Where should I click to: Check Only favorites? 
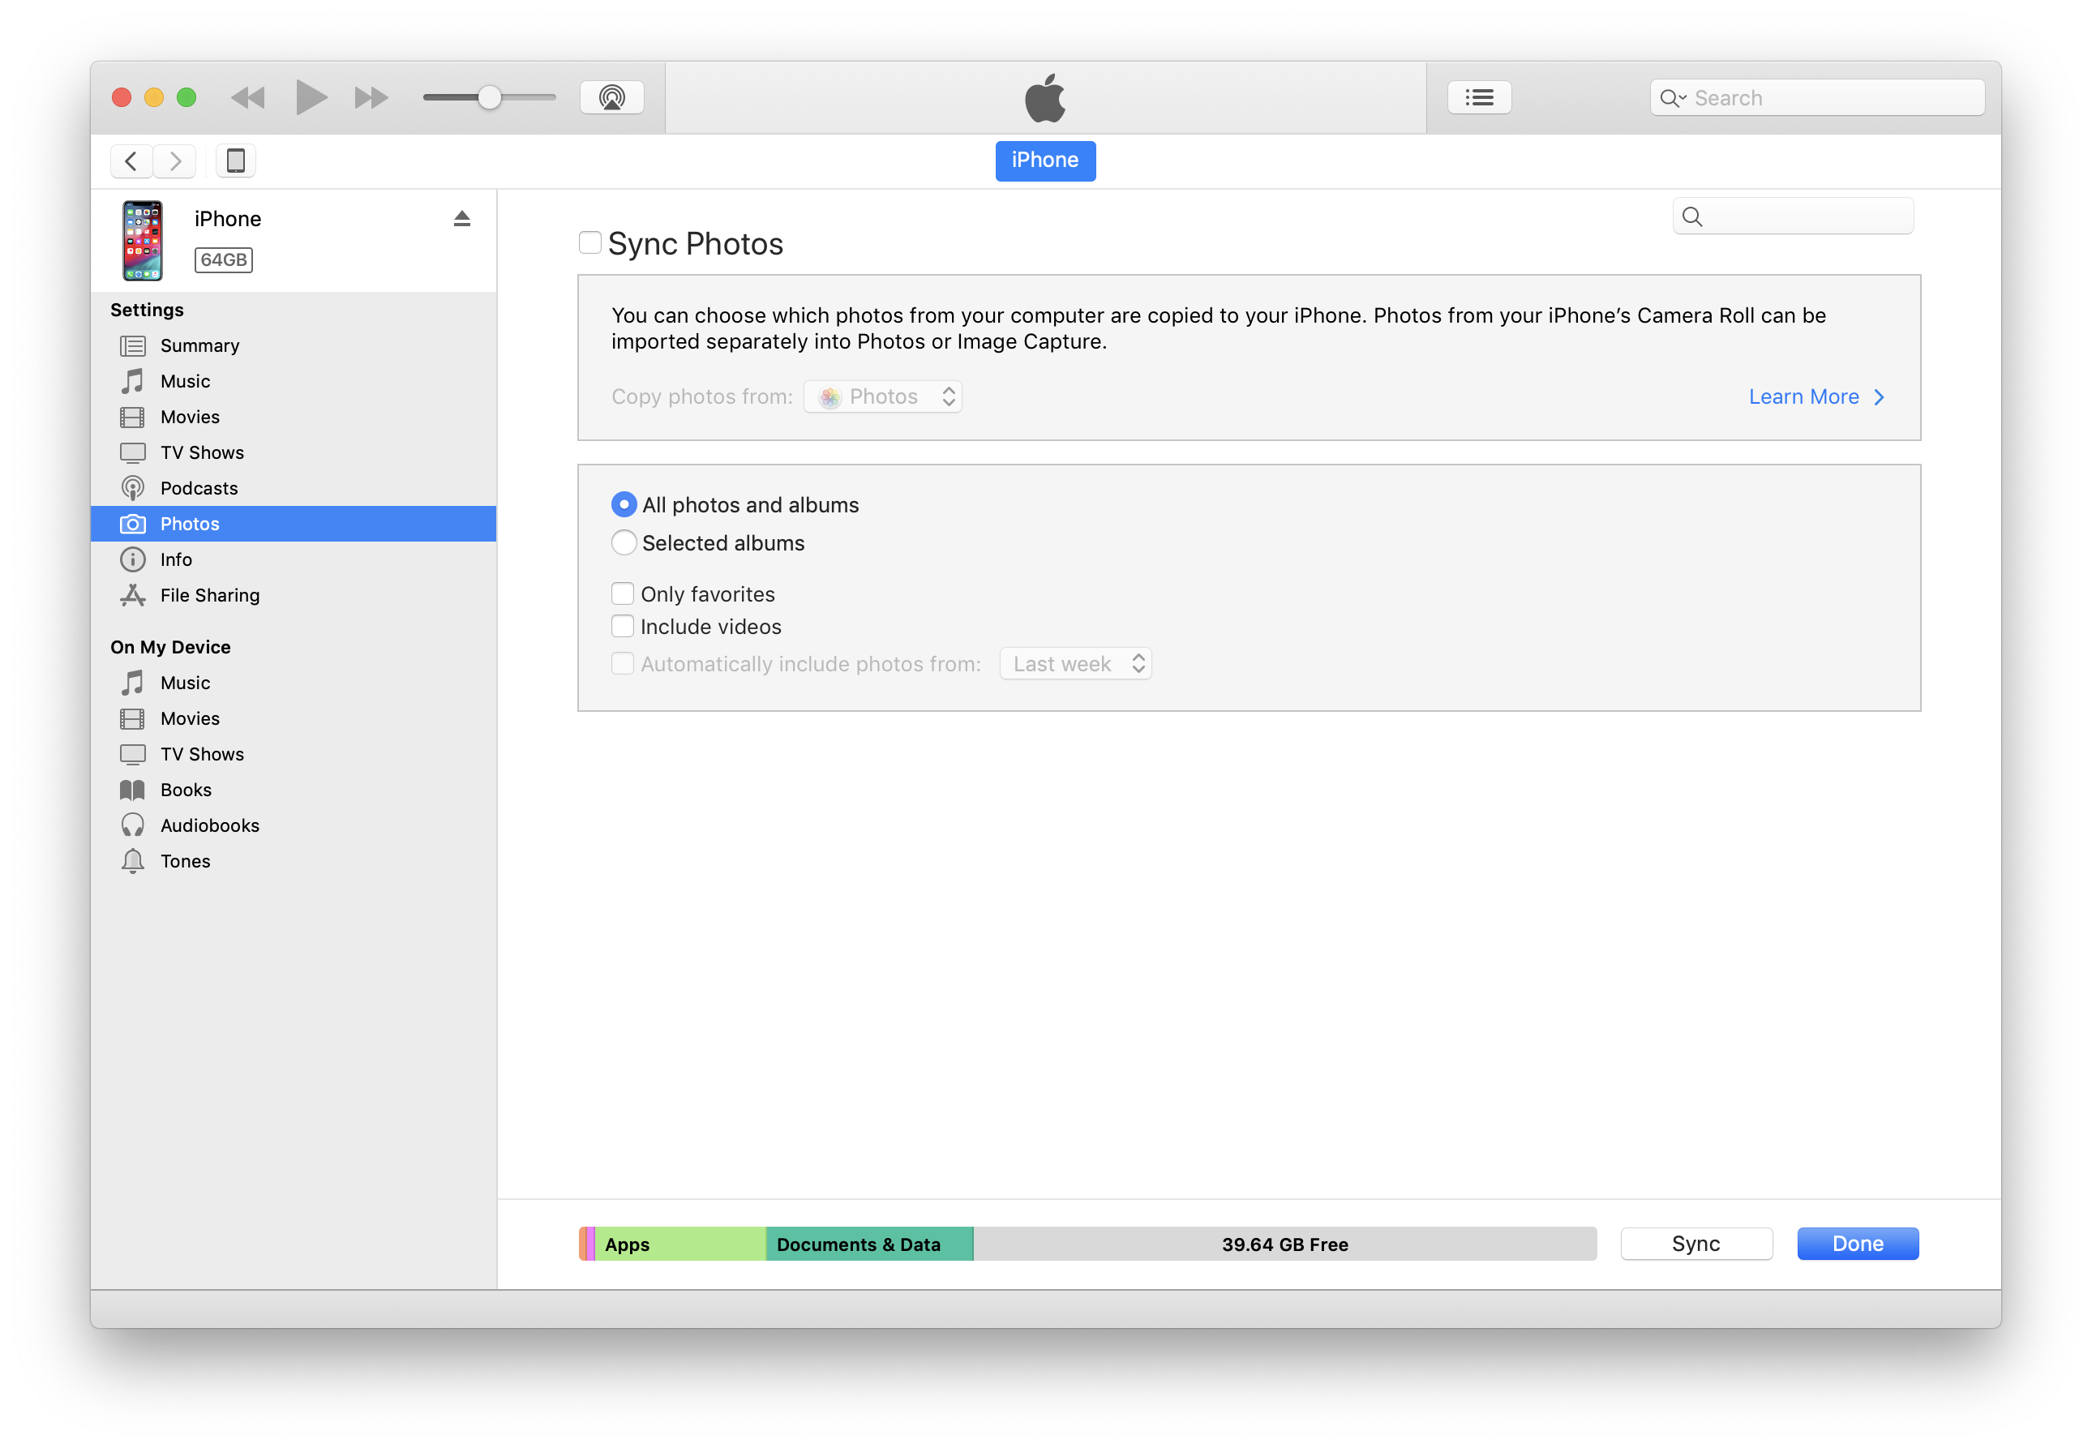[x=623, y=593]
